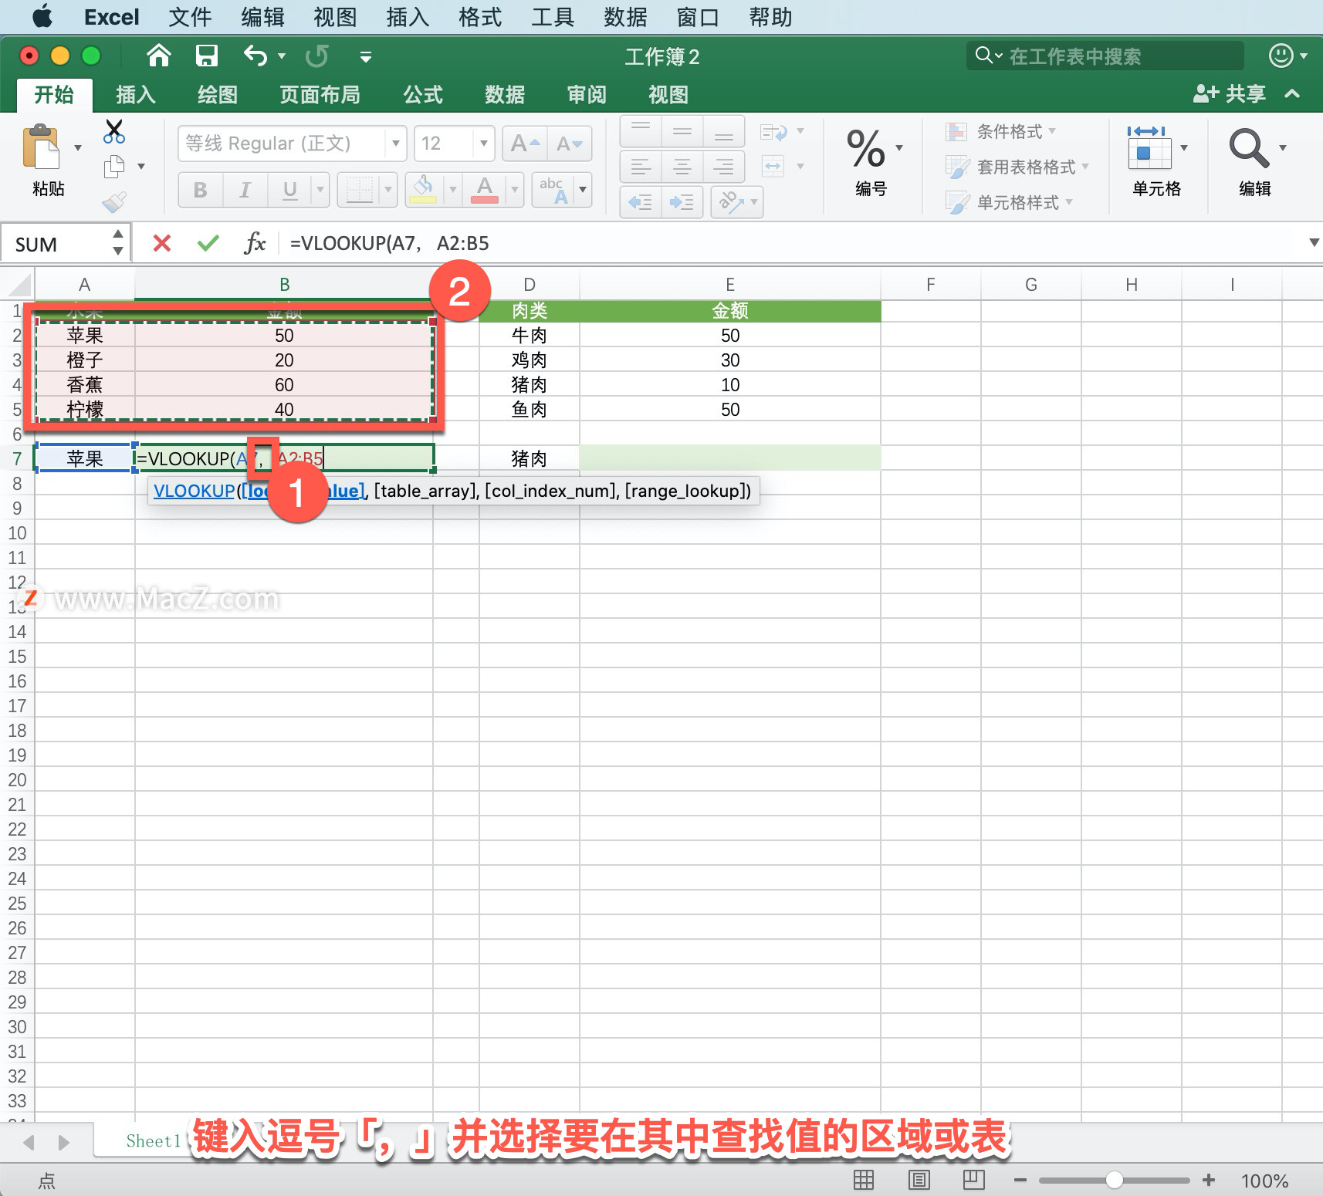Copy with the duplicate pages icon
The image size is (1323, 1196).
[x=114, y=166]
